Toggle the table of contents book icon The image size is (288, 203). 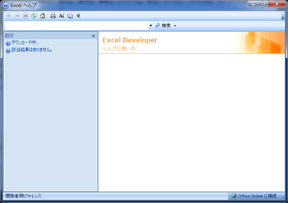[x=70, y=16]
